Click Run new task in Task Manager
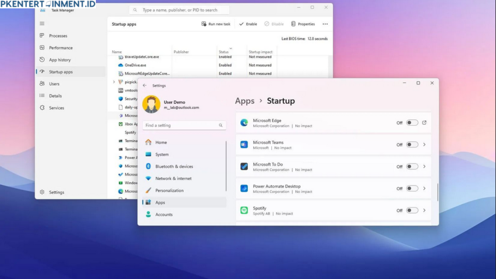 tap(216, 24)
